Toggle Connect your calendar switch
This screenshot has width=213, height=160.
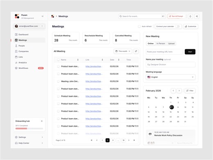[177, 26]
